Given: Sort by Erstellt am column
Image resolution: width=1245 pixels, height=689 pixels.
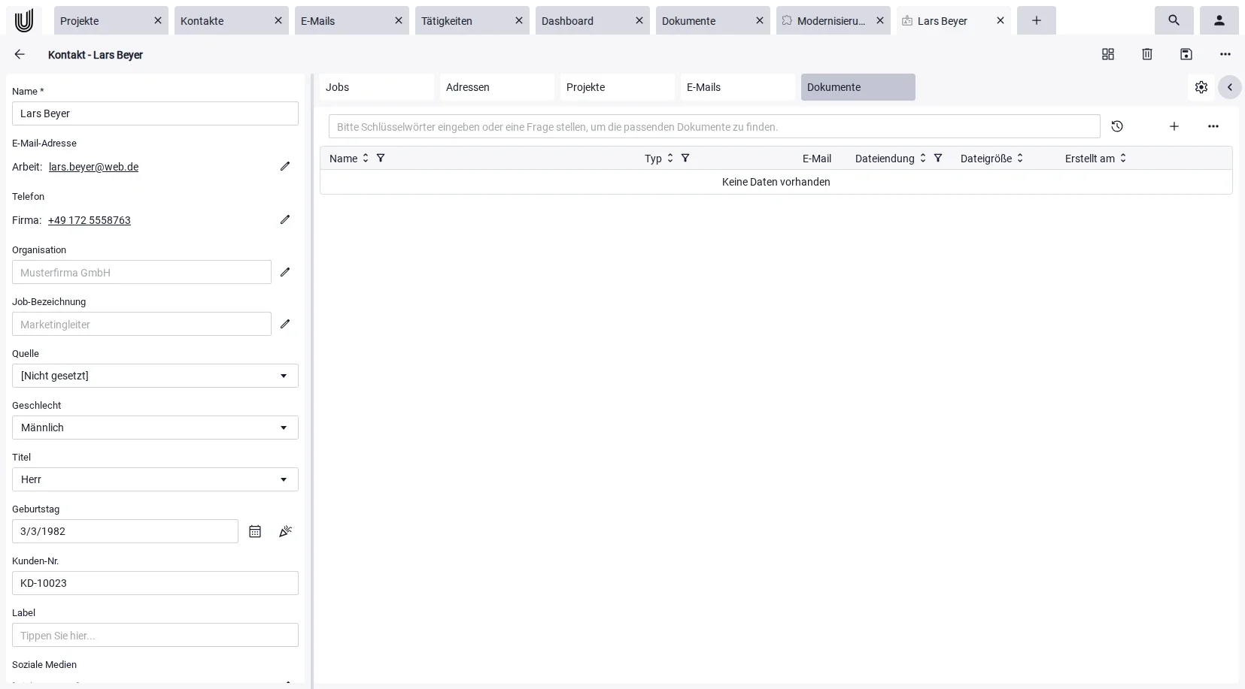Looking at the screenshot, I should click(x=1123, y=158).
